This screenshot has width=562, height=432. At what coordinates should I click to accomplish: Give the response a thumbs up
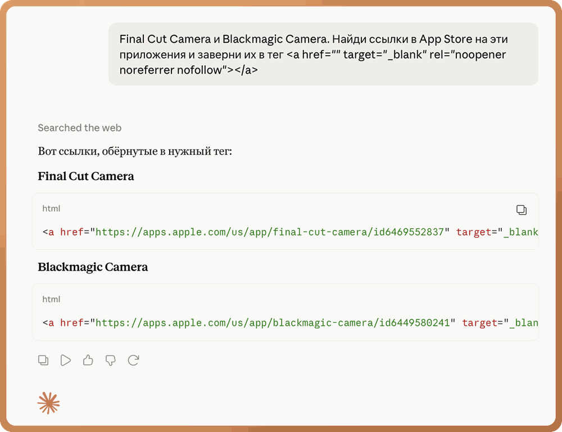88,360
